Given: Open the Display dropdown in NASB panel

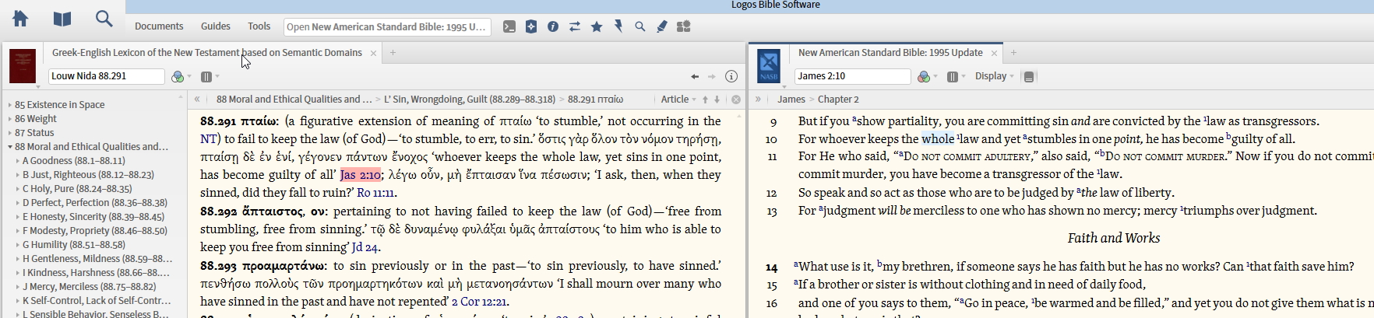Looking at the screenshot, I should pos(995,76).
